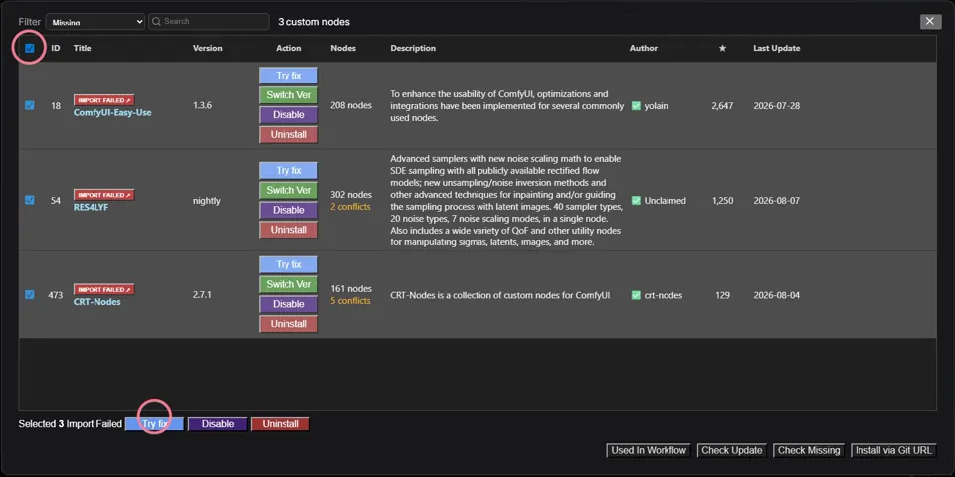Screen dimensions: 955x477
Task: Uncheck the RES4LYF row checkbox
Action: pyautogui.click(x=29, y=200)
